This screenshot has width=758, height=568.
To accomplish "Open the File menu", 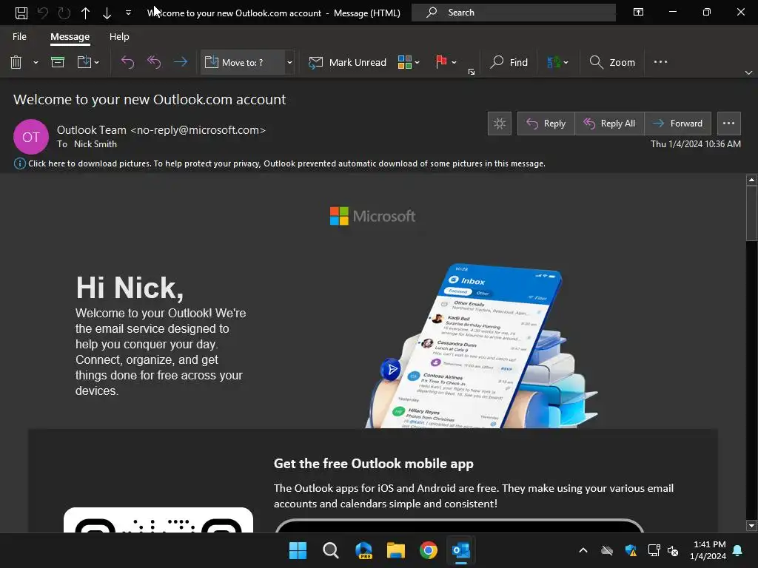I will click(x=19, y=37).
